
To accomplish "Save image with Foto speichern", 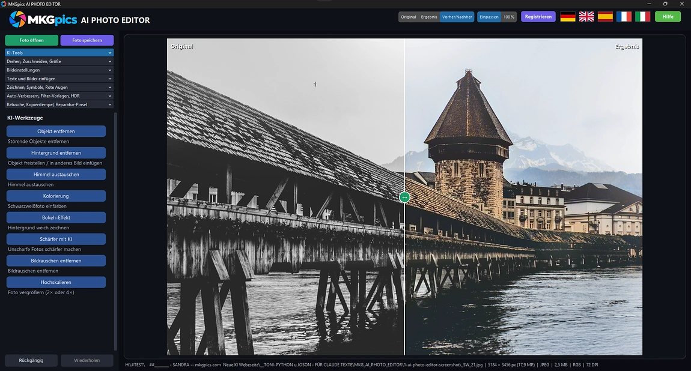I will pos(87,40).
